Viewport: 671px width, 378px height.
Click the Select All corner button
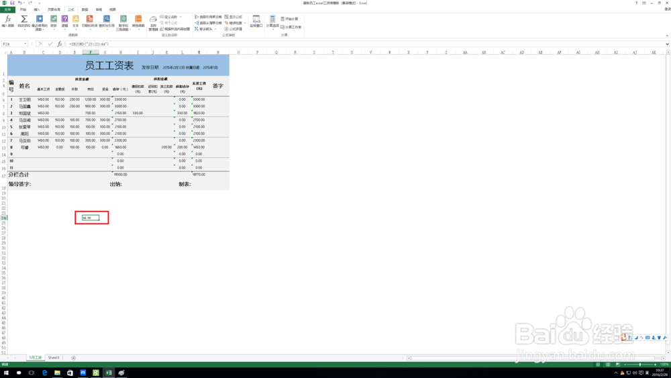tap(5, 52)
